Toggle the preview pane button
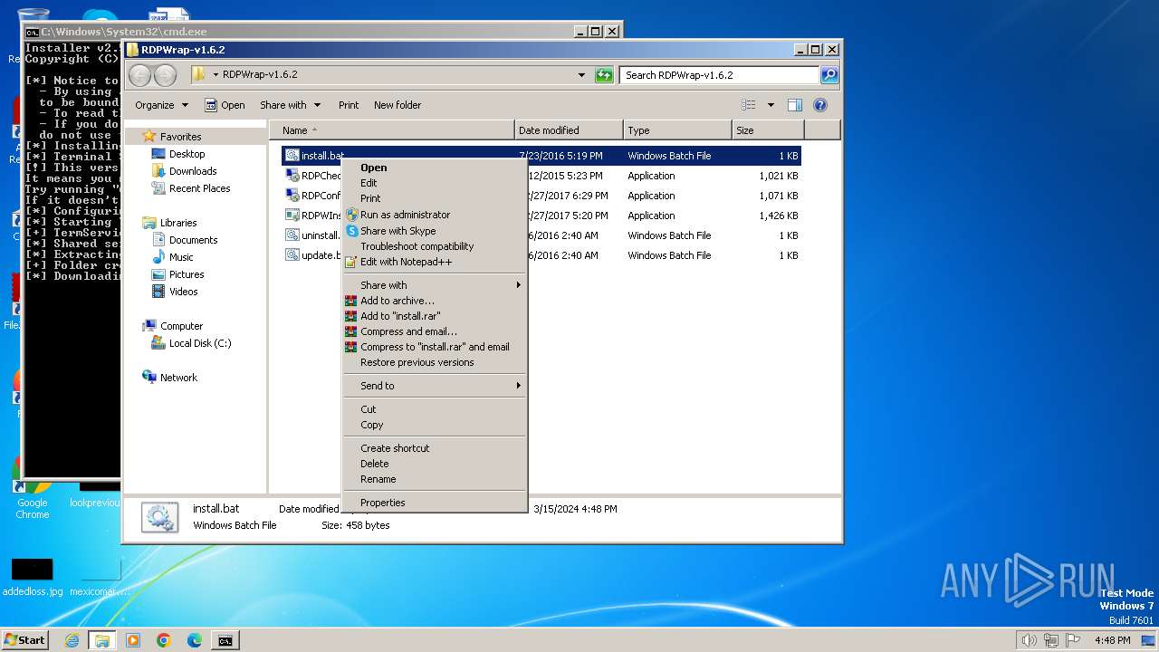The width and height of the screenshot is (1159, 652). point(795,105)
